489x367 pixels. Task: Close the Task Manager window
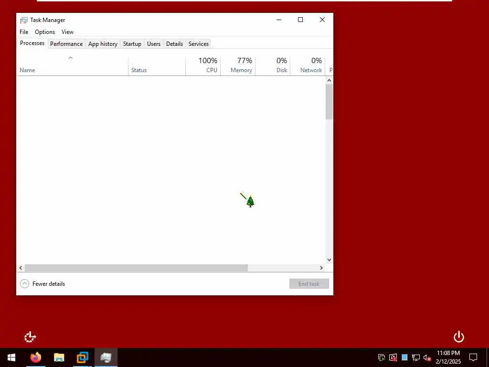[x=322, y=20]
